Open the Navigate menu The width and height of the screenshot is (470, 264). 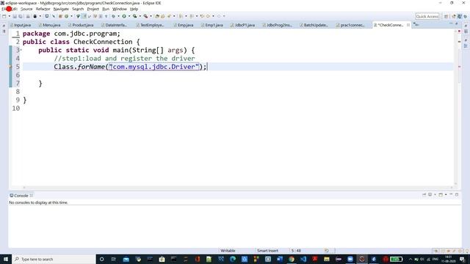tap(61, 9)
